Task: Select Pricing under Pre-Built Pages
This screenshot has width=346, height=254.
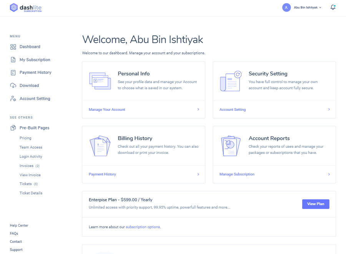Action: coord(25,138)
